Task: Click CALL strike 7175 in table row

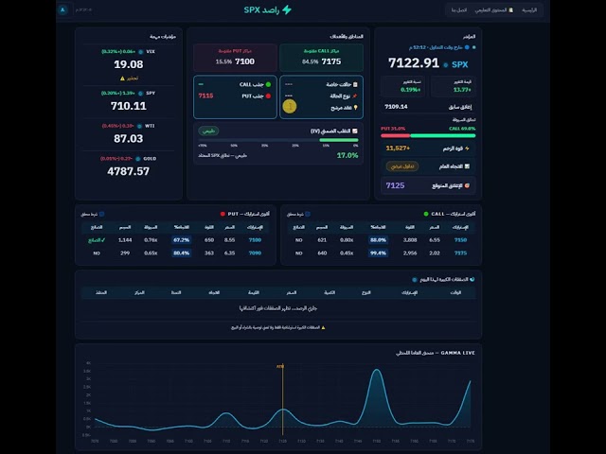Action: pyautogui.click(x=460, y=253)
